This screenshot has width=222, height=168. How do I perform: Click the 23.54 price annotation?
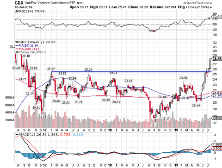point(73,79)
